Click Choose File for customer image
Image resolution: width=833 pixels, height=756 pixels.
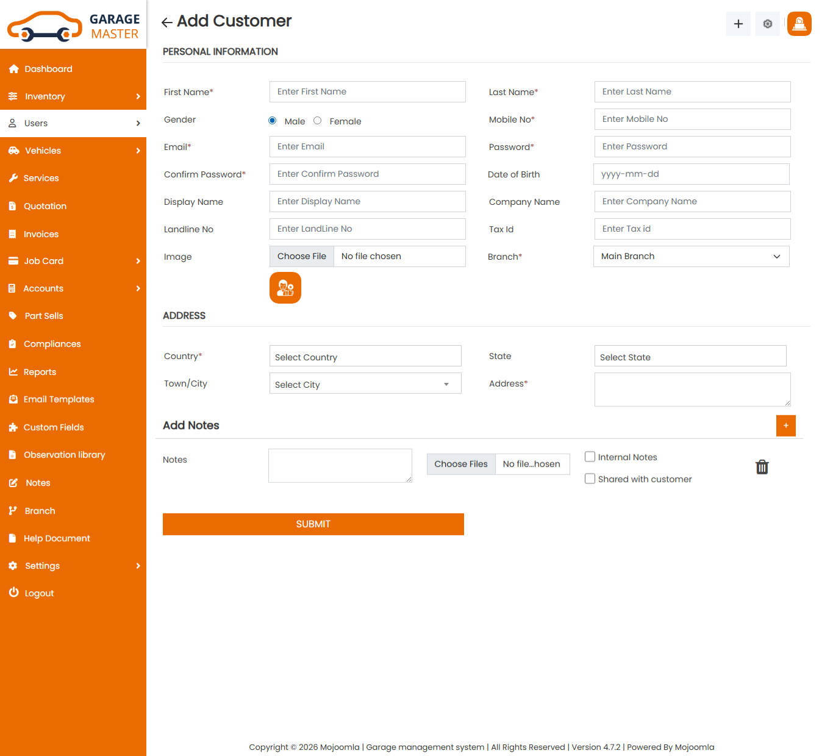(x=302, y=257)
